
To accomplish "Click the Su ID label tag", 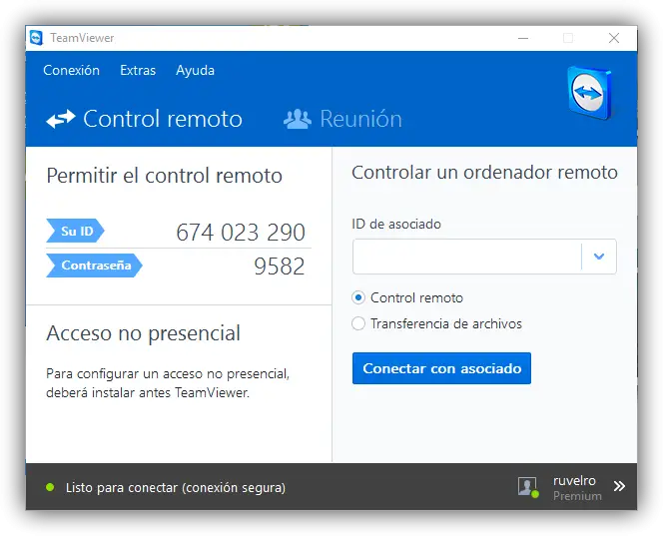I will (75, 231).
